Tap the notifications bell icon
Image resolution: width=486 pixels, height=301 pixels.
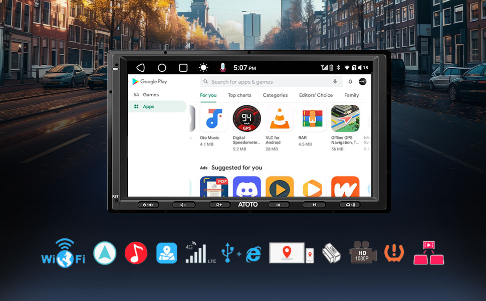[x=350, y=82]
